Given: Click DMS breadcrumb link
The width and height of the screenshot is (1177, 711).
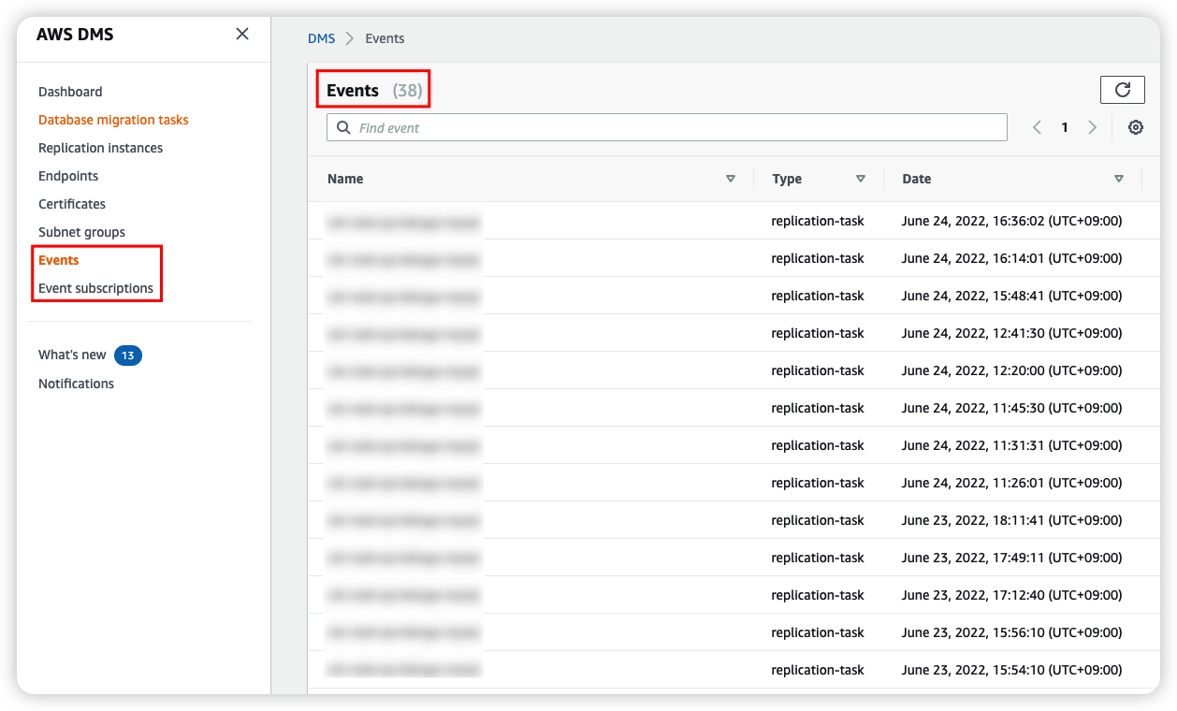Looking at the screenshot, I should pos(321,38).
